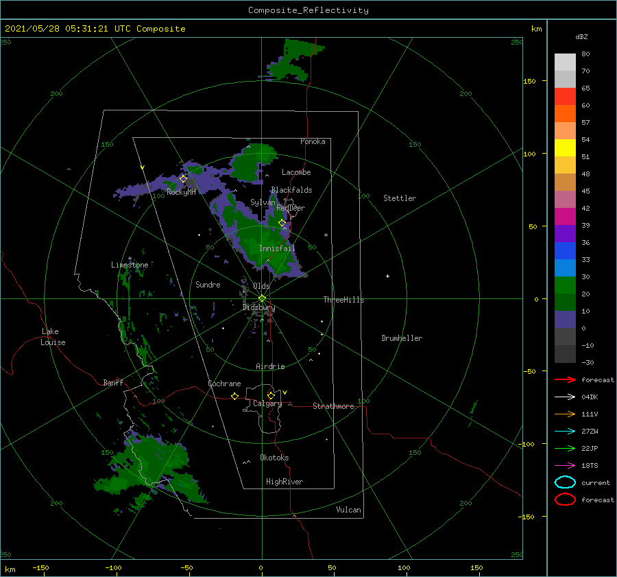Click the 80 dBZ color swatch
The height and width of the screenshot is (577, 617).
coord(565,62)
